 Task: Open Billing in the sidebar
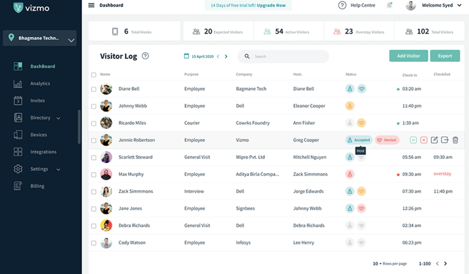coord(29,186)
